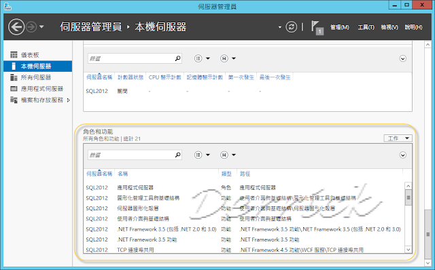The height and width of the screenshot is (270, 435).
Task: Select the .NET Framework 3.5 功能 row
Action: 244,239
